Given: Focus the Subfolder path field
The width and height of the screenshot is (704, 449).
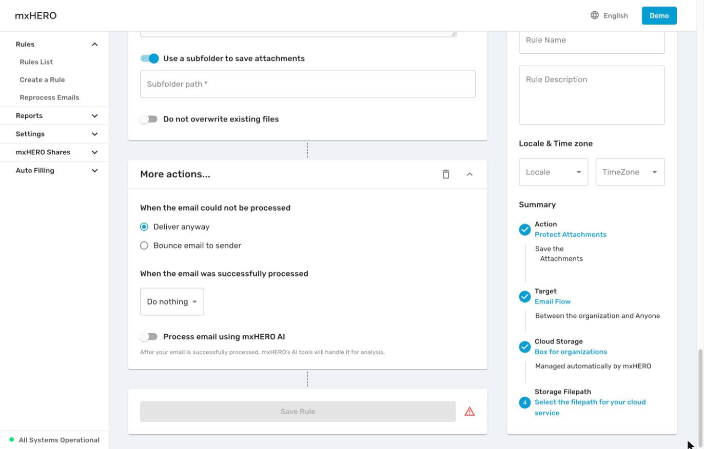Looking at the screenshot, I should pyautogui.click(x=308, y=84).
